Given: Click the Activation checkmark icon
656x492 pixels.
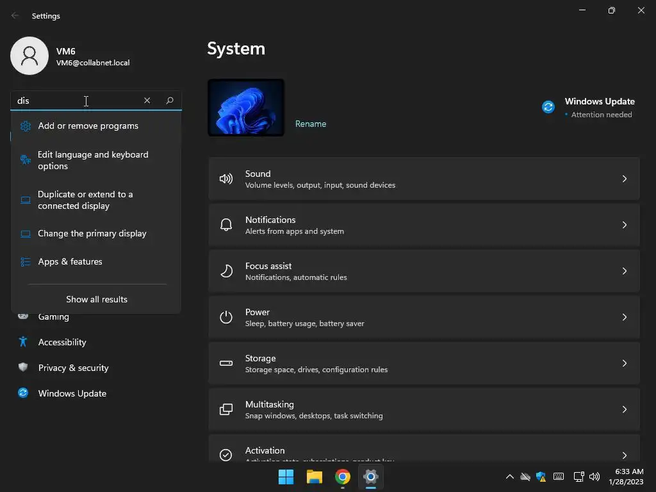Looking at the screenshot, I should [x=226, y=455].
